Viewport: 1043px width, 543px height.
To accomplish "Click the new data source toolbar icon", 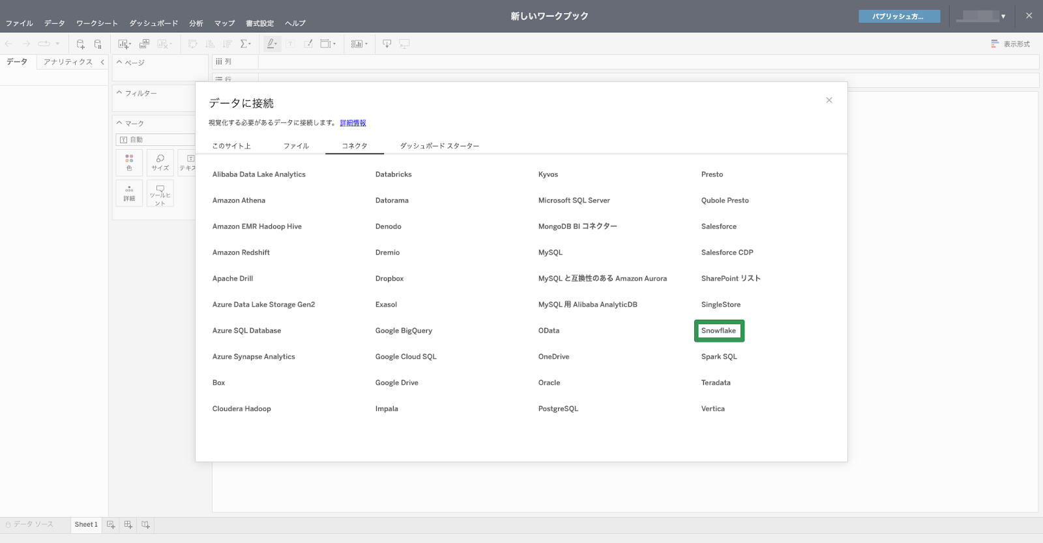I will 80,44.
